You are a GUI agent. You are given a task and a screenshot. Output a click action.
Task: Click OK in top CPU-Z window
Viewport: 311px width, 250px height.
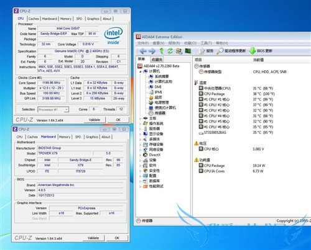coord(118,120)
